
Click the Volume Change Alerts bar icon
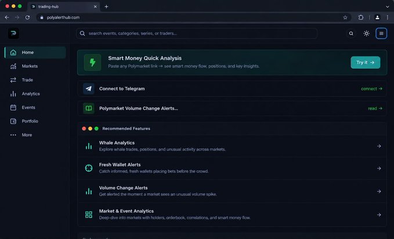pos(89,191)
